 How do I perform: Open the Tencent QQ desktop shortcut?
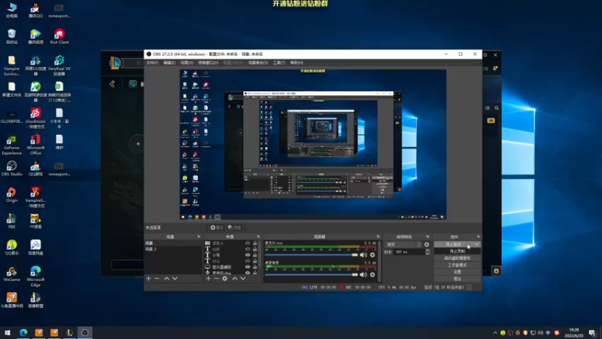[x=35, y=11]
